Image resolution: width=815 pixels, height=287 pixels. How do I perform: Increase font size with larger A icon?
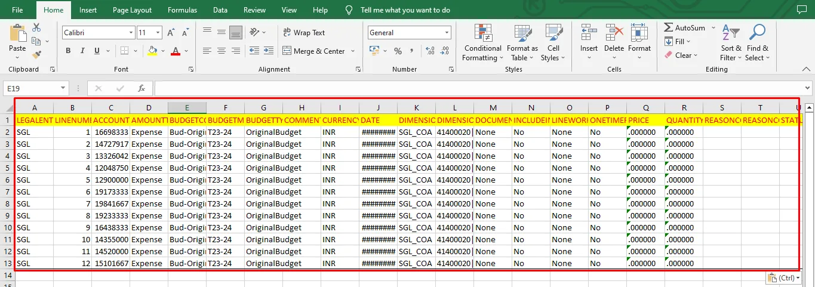coord(171,33)
